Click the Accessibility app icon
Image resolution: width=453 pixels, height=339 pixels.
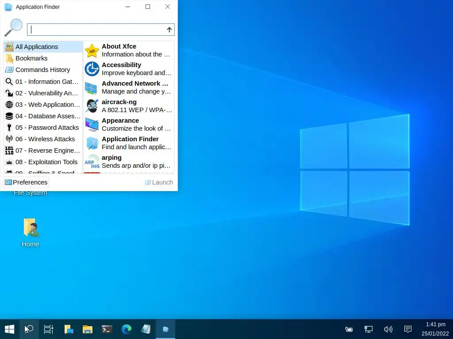click(x=92, y=69)
